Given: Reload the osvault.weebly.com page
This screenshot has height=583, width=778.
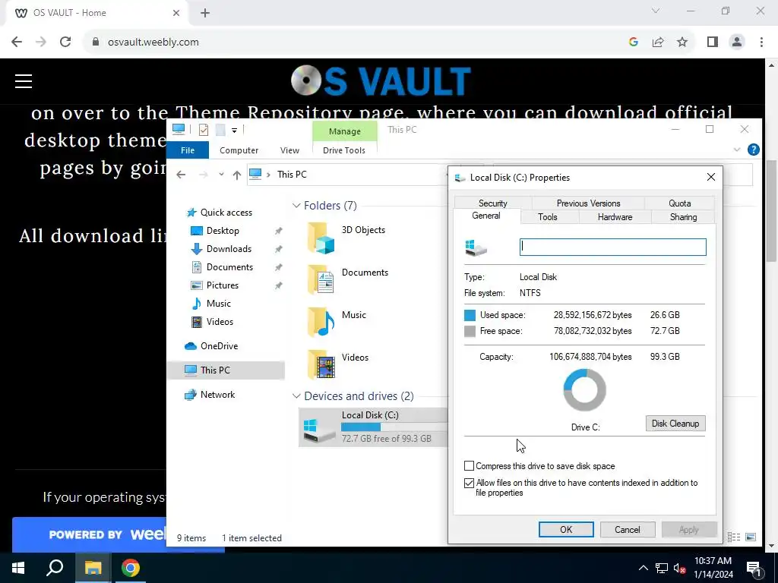Looking at the screenshot, I should point(65,43).
